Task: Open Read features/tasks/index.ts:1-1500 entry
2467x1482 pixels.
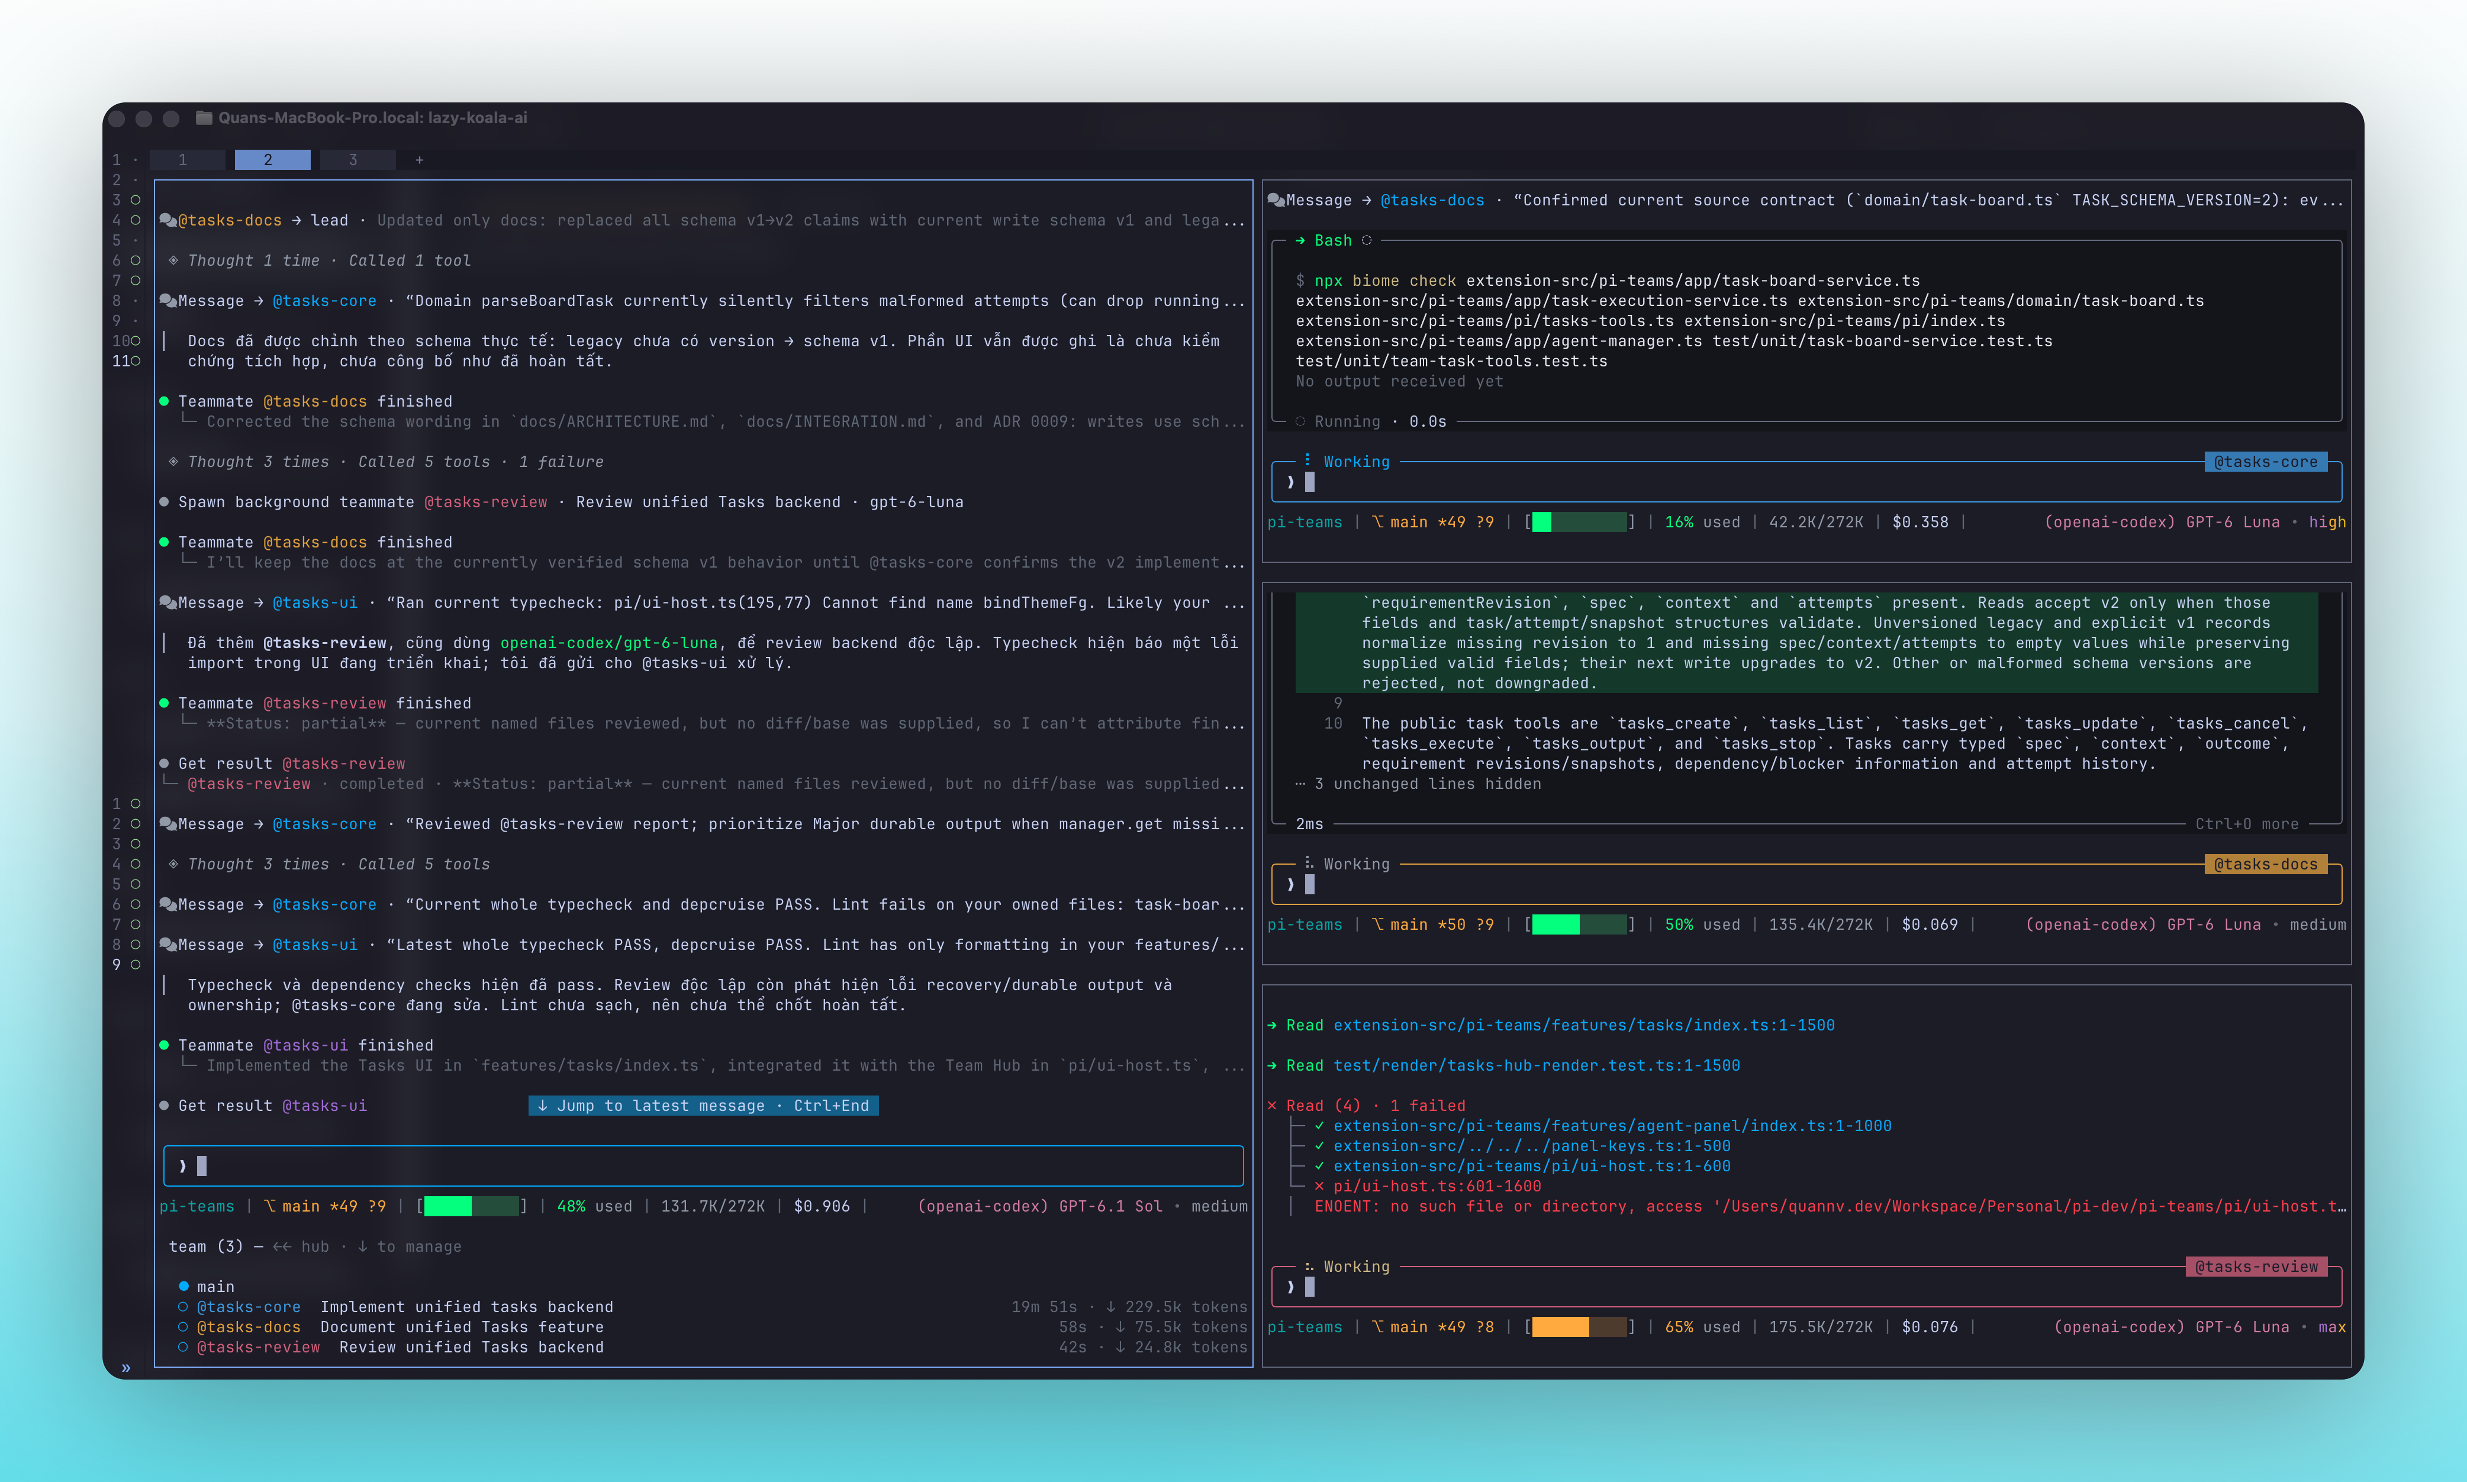Action: click(x=1551, y=1024)
